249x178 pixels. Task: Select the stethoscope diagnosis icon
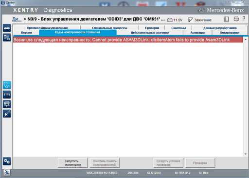[x=7, y=85]
